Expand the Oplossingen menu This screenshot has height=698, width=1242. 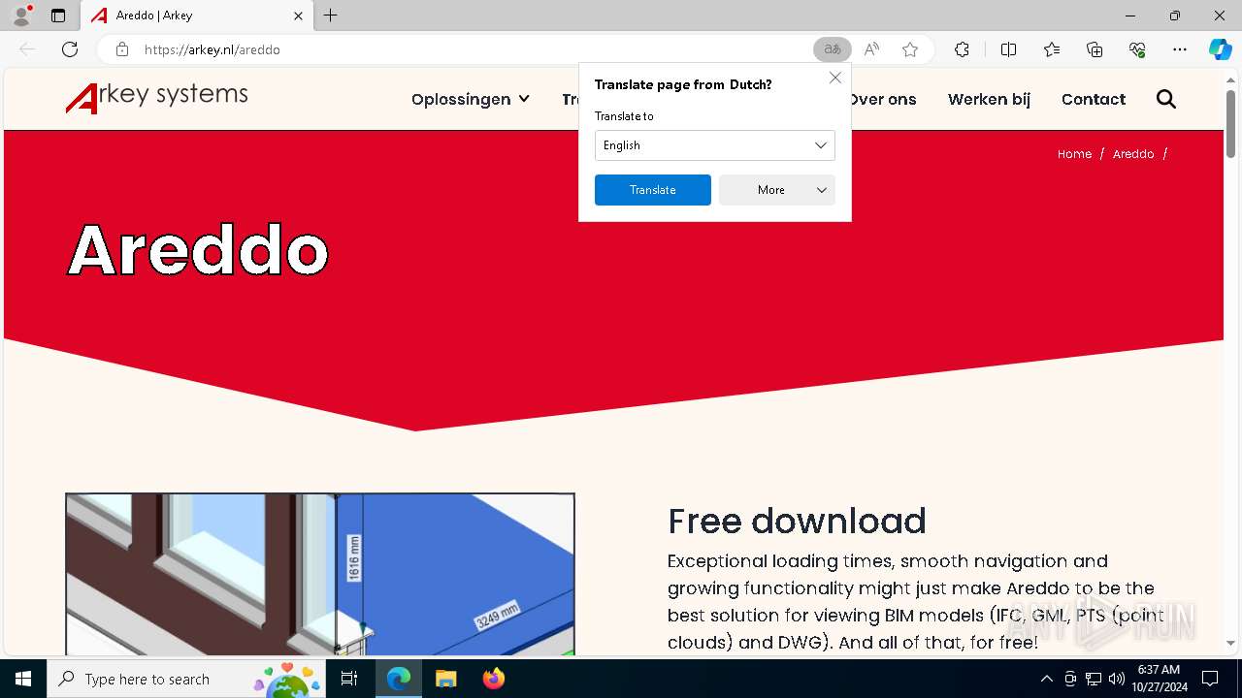click(x=471, y=99)
